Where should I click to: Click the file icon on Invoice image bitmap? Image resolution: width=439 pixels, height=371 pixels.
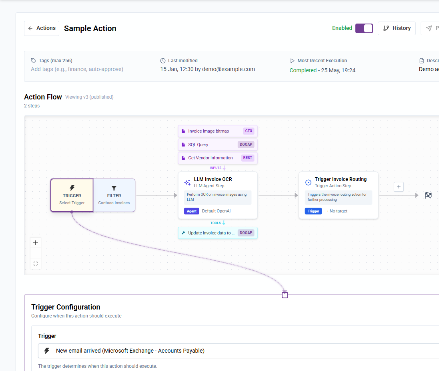(183, 131)
